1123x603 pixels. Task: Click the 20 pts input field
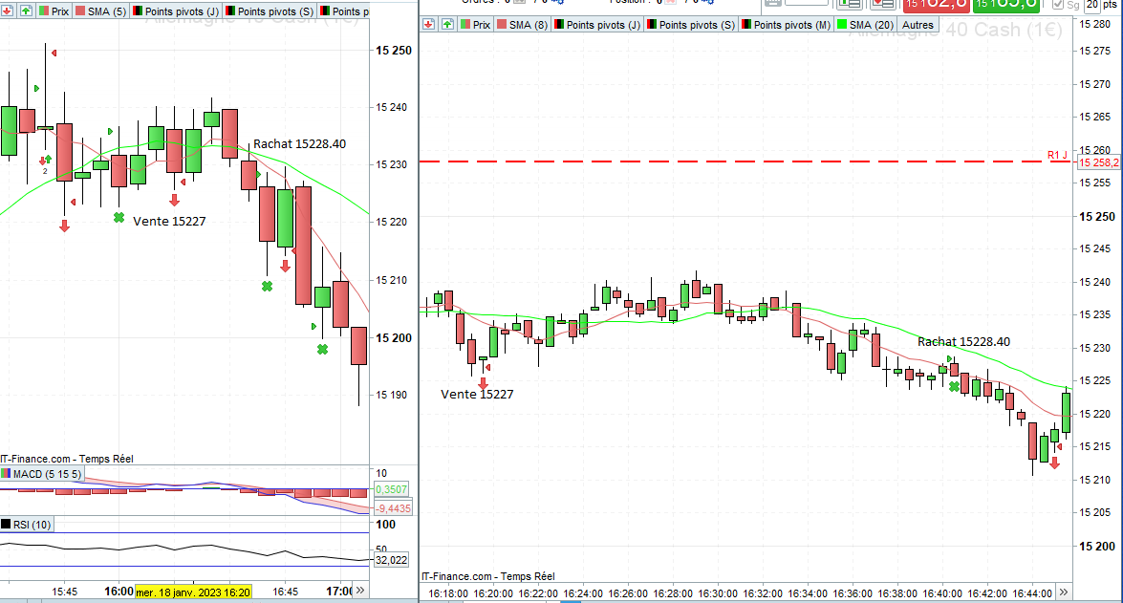click(x=1092, y=5)
